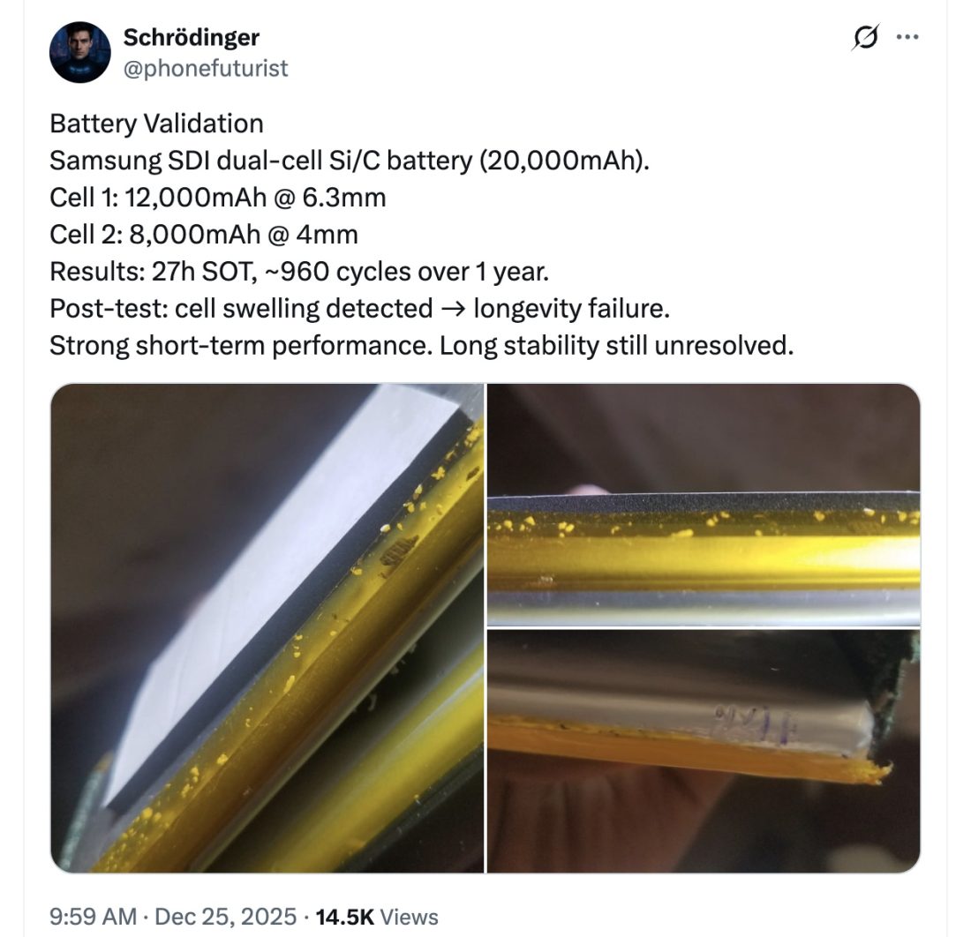The height and width of the screenshot is (937, 971).
Task: Click the 14.5K Views counter
Action: (x=377, y=917)
